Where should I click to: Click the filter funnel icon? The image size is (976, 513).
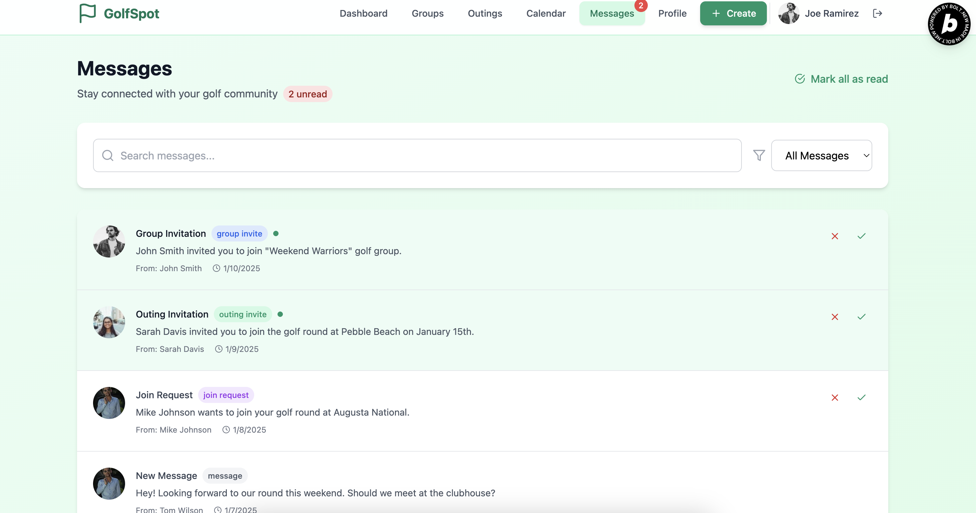pyautogui.click(x=759, y=155)
